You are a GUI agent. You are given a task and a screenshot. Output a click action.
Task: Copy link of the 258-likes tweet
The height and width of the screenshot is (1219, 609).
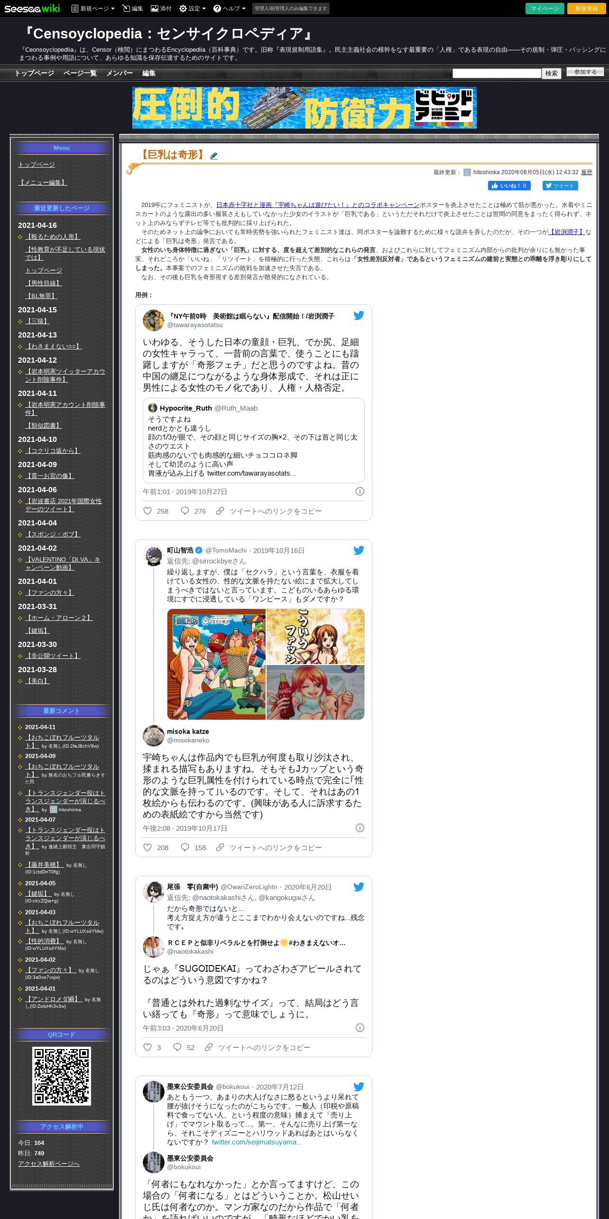pyautogui.click(x=269, y=511)
